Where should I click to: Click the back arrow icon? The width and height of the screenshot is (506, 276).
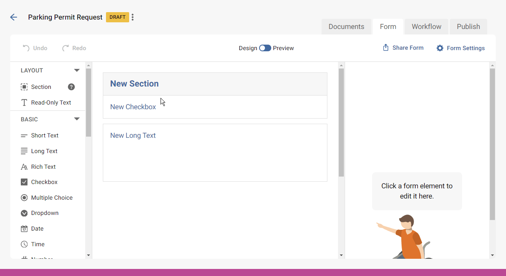14,17
